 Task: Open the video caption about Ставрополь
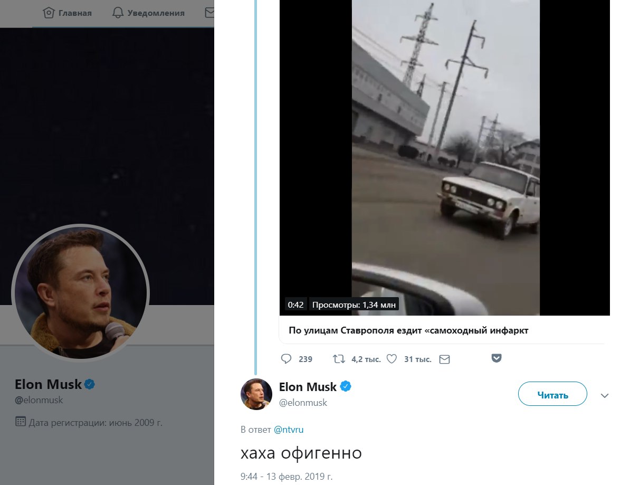coord(408,330)
